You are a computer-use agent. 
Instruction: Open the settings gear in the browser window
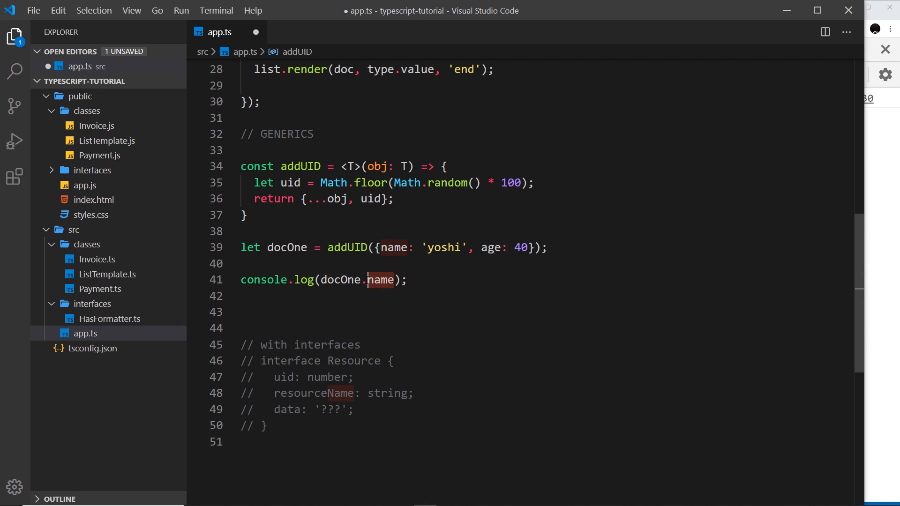click(x=885, y=74)
